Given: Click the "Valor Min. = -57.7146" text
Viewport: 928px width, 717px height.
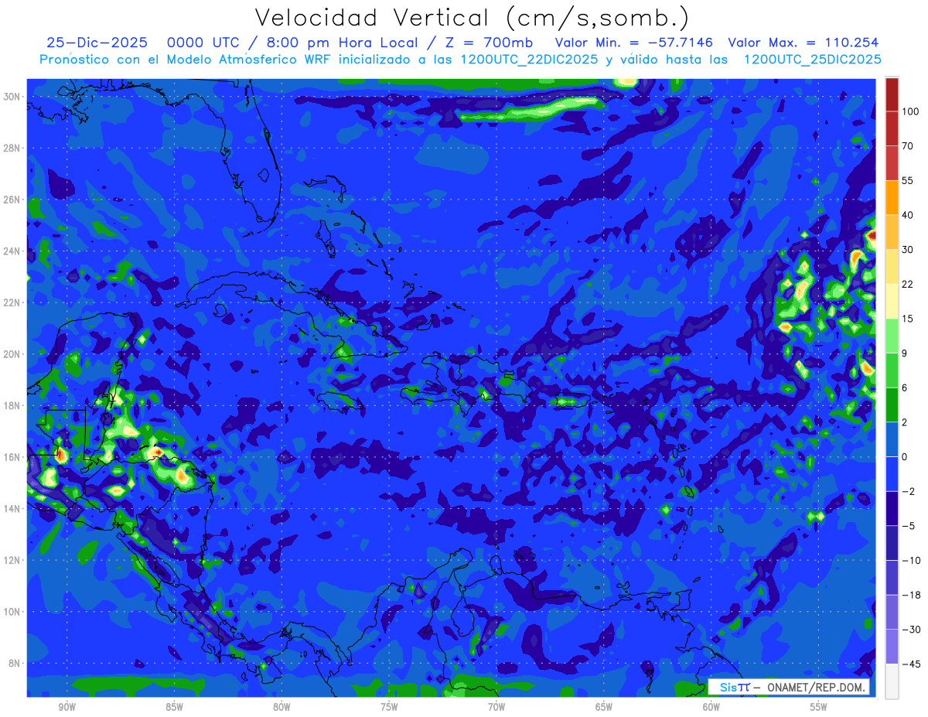Looking at the screenshot, I should click(634, 43).
